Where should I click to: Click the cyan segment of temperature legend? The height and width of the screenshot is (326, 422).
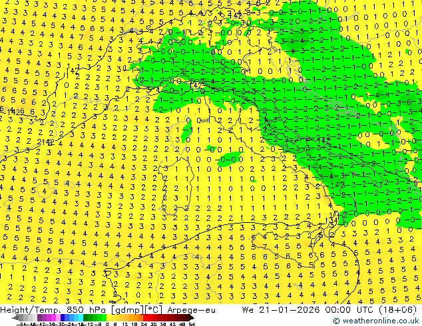coord(81,318)
